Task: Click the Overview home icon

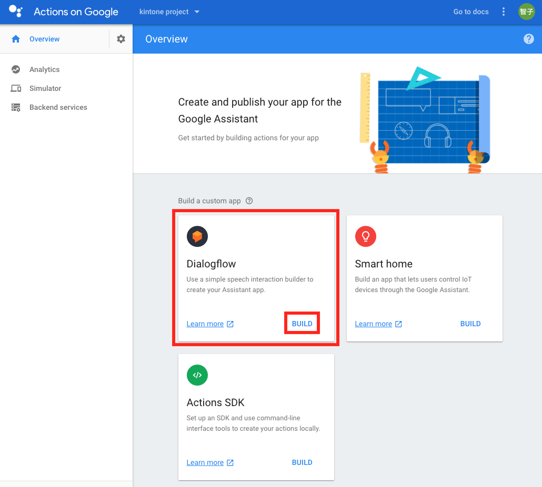Action: coord(16,39)
